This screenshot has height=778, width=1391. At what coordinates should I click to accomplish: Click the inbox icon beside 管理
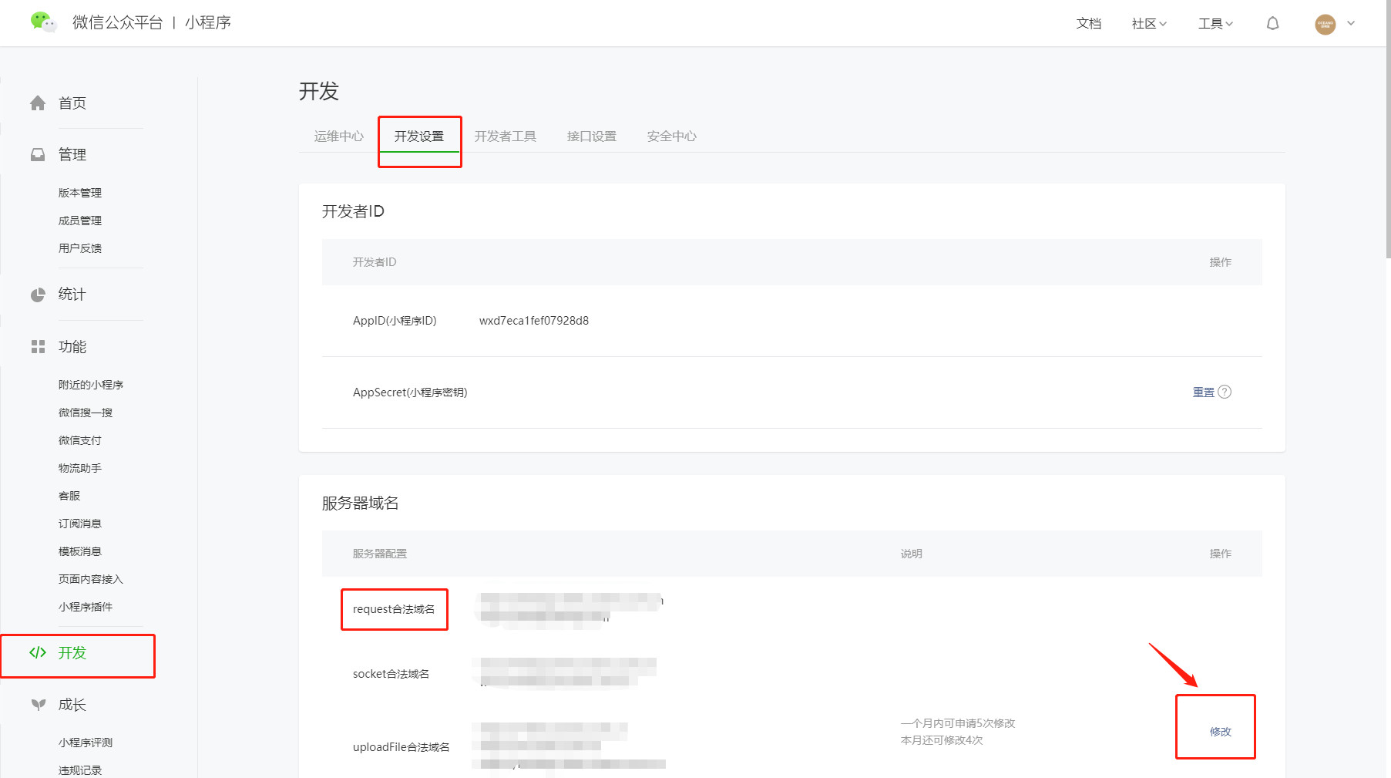pyautogui.click(x=38, y=154)
